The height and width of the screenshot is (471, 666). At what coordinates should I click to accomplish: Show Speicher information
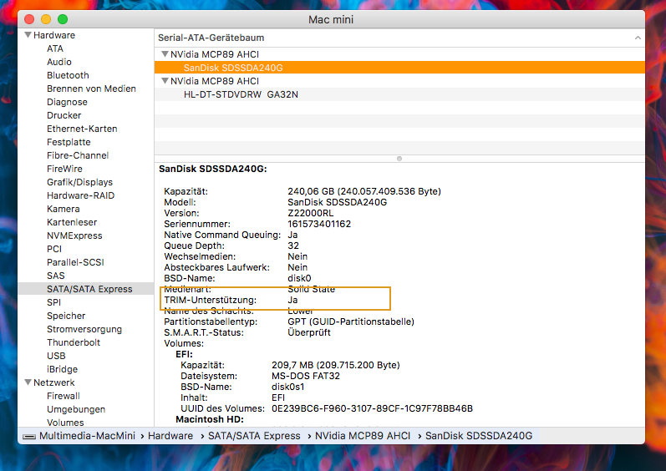[x=66, y=316]
